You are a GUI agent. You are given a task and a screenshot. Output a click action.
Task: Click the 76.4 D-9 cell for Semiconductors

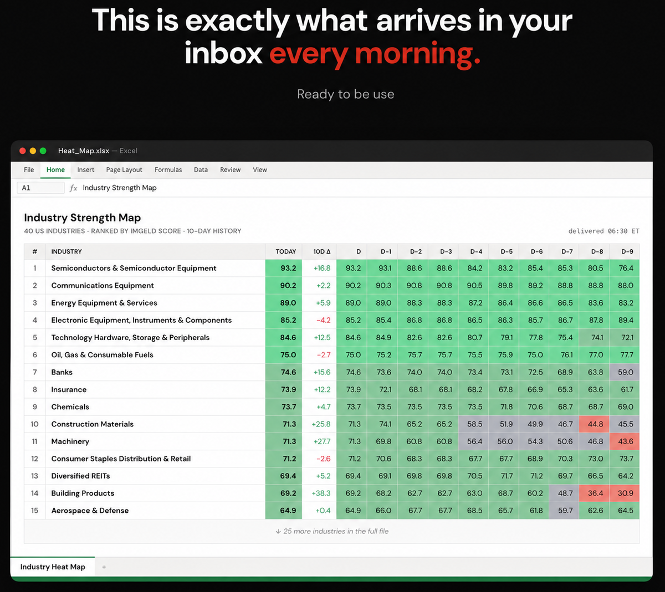click(626, 268)
